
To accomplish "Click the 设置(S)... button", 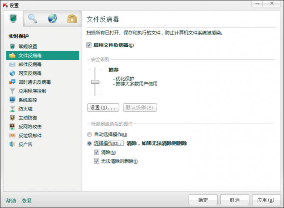I will click(x=103, y=108).
